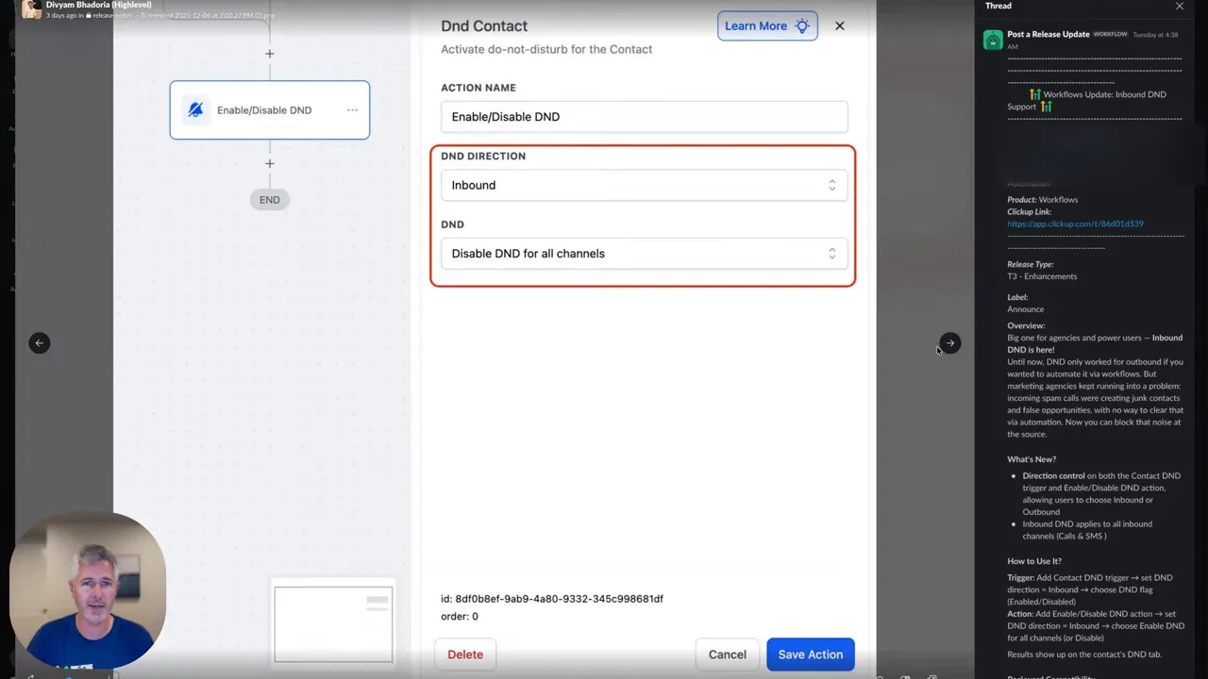Add a step above Enable/Disable DND node

pyautogui.click(x=270, y=54)
